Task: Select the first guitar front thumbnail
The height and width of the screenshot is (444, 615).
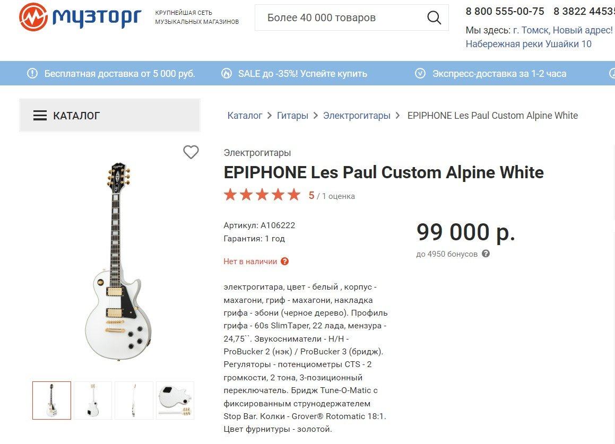Action: 51,401
